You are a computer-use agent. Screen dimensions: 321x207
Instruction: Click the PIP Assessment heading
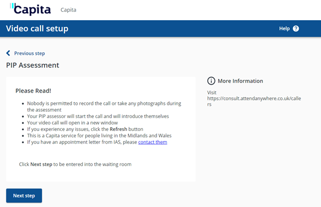point(33,65)
